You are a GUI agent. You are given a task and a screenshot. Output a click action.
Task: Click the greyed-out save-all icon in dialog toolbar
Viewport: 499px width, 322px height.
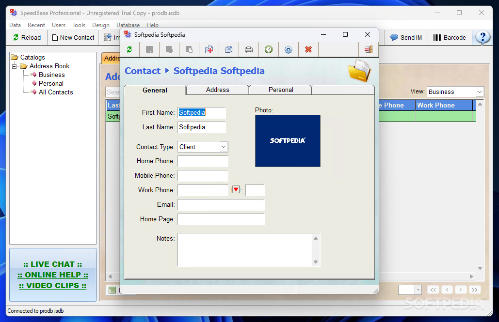point(169,49)
